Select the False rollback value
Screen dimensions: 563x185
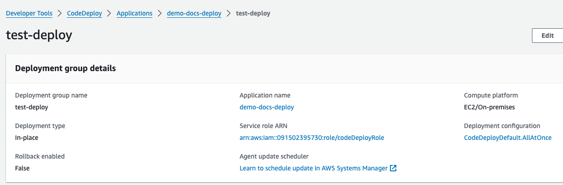click(22, 168)
